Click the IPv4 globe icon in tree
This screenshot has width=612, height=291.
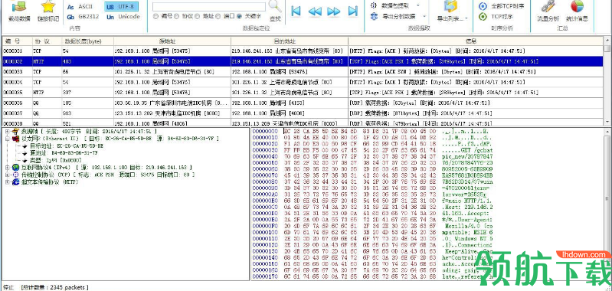[x=15, y=167]
